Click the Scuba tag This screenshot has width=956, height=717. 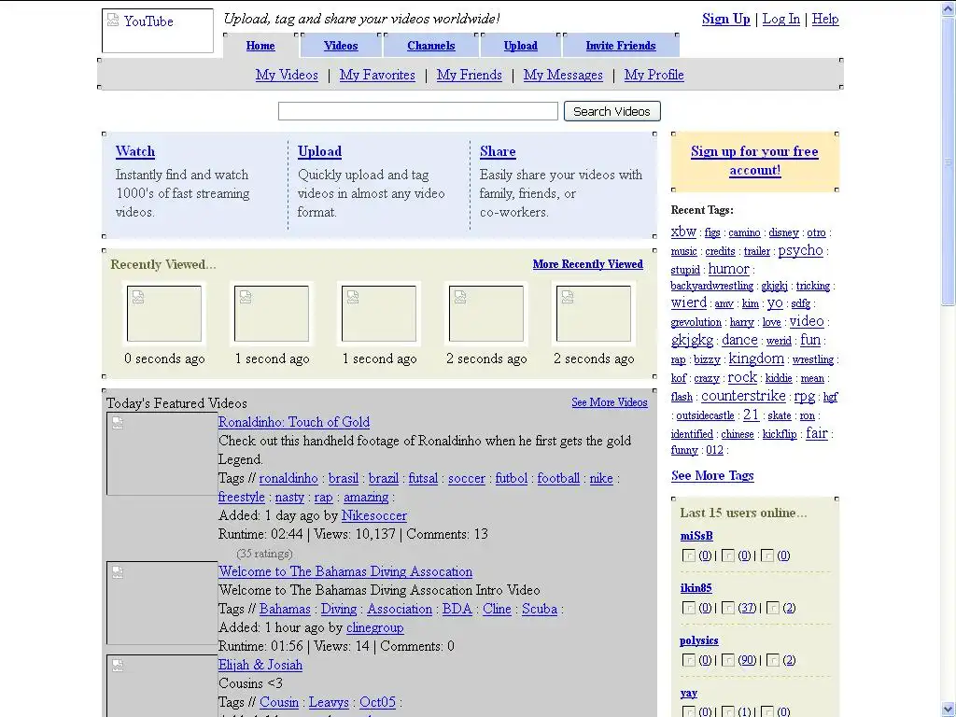click(x=540, y=609)
